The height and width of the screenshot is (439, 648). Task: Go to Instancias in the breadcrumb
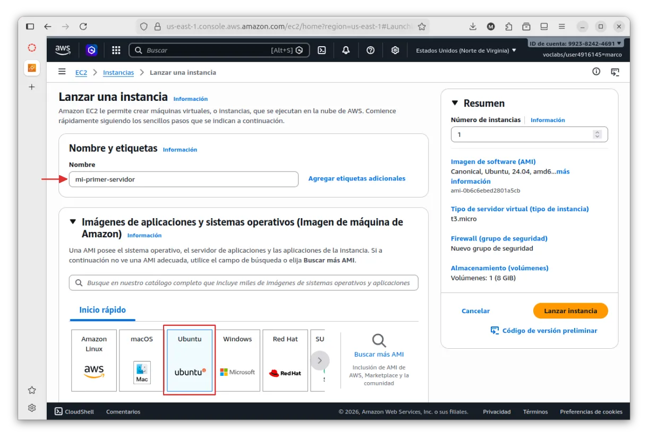118,72
